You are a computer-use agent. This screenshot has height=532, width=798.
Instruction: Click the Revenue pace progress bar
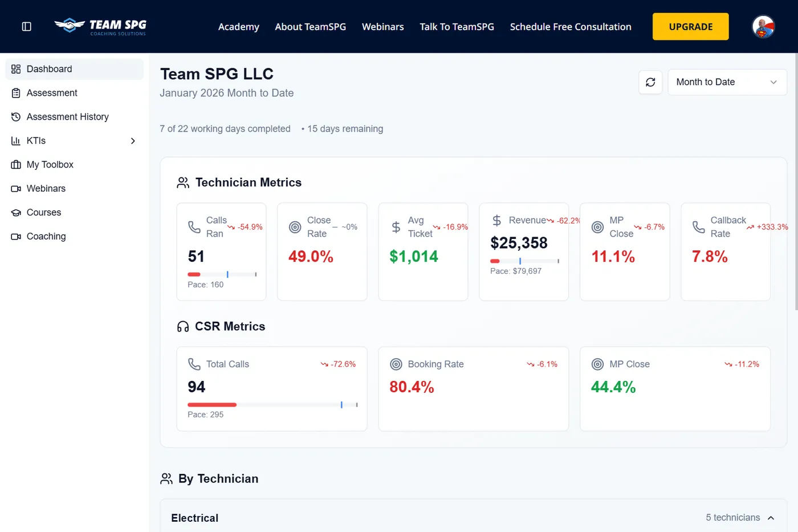click(x=525, y=261)
